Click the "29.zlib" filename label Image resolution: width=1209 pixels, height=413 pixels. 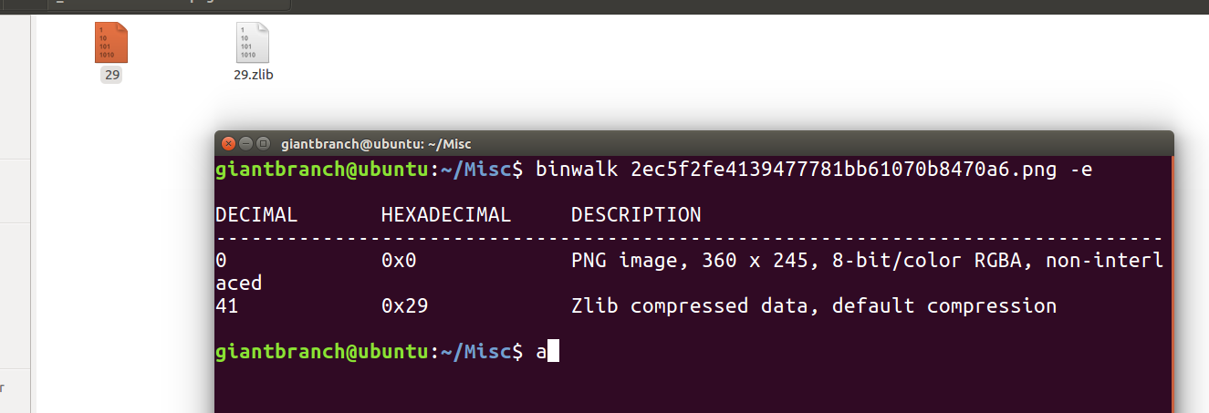pos(253,75)
